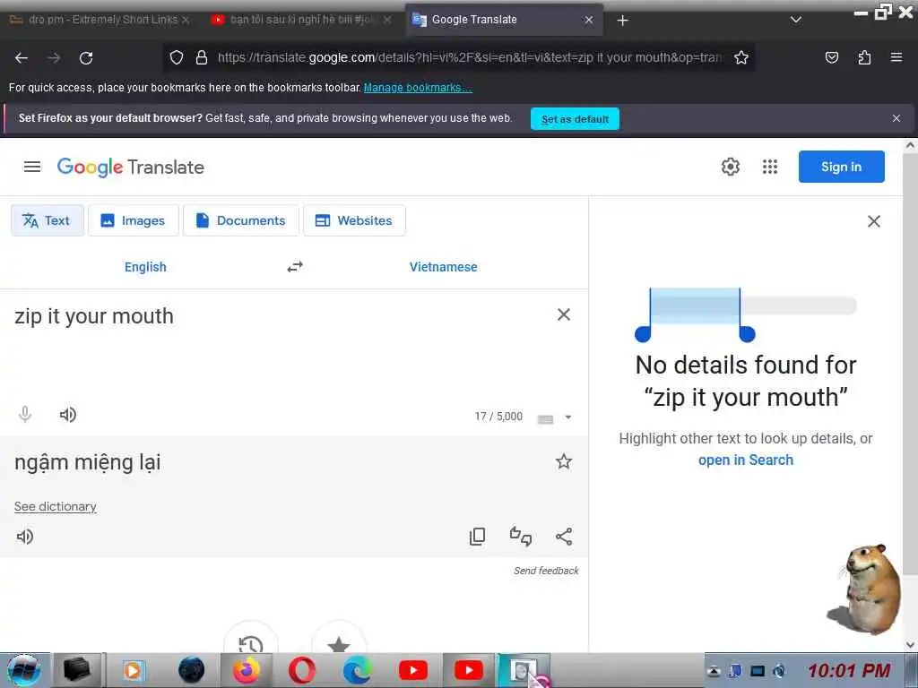The image size is (918, 688).
Task: Click the Manage bookmarks link
Action: (418, 88)
